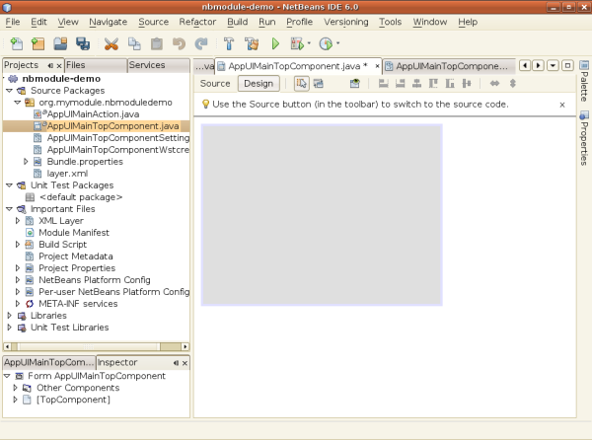
Task: Click the Clean and Build icon
Action: [x=252, y=43]
